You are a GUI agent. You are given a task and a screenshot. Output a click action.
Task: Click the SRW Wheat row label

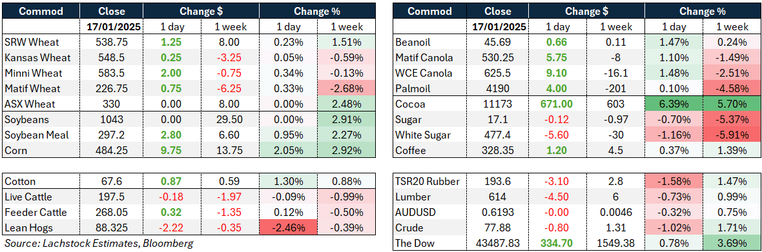pyautogui.click(x=28, y=42)
